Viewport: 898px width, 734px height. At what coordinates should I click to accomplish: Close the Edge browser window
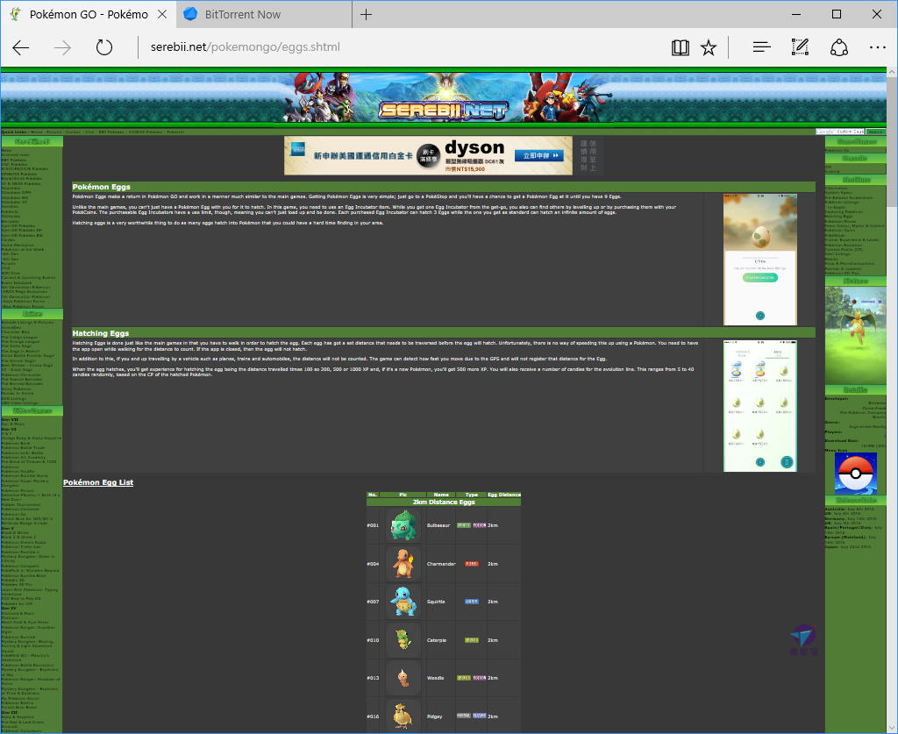877,14
